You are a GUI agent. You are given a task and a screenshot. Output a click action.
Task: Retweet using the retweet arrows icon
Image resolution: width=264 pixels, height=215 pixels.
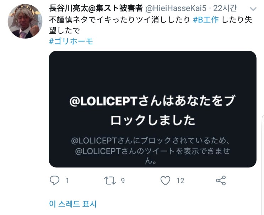click(x=110, y=181)
